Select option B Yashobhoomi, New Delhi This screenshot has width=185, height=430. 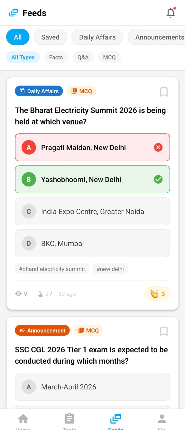coord(93,179)
